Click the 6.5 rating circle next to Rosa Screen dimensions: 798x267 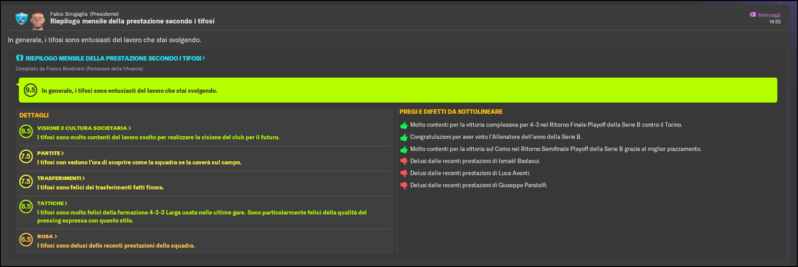[x=26, y=240]
